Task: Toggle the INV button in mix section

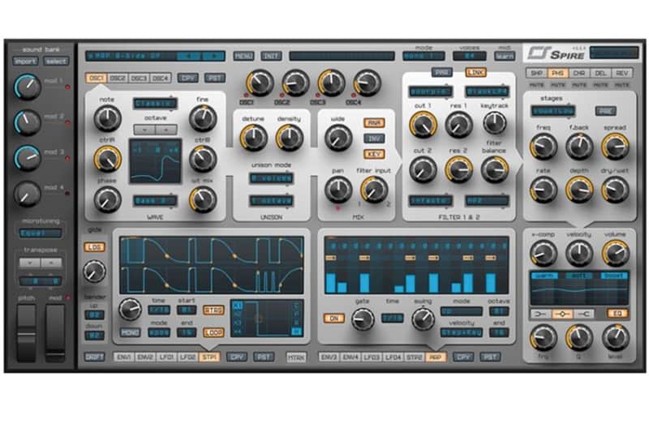Action: (x=374, y=139)
